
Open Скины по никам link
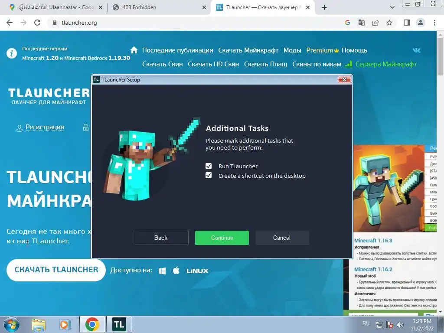[x=317, y=64]
